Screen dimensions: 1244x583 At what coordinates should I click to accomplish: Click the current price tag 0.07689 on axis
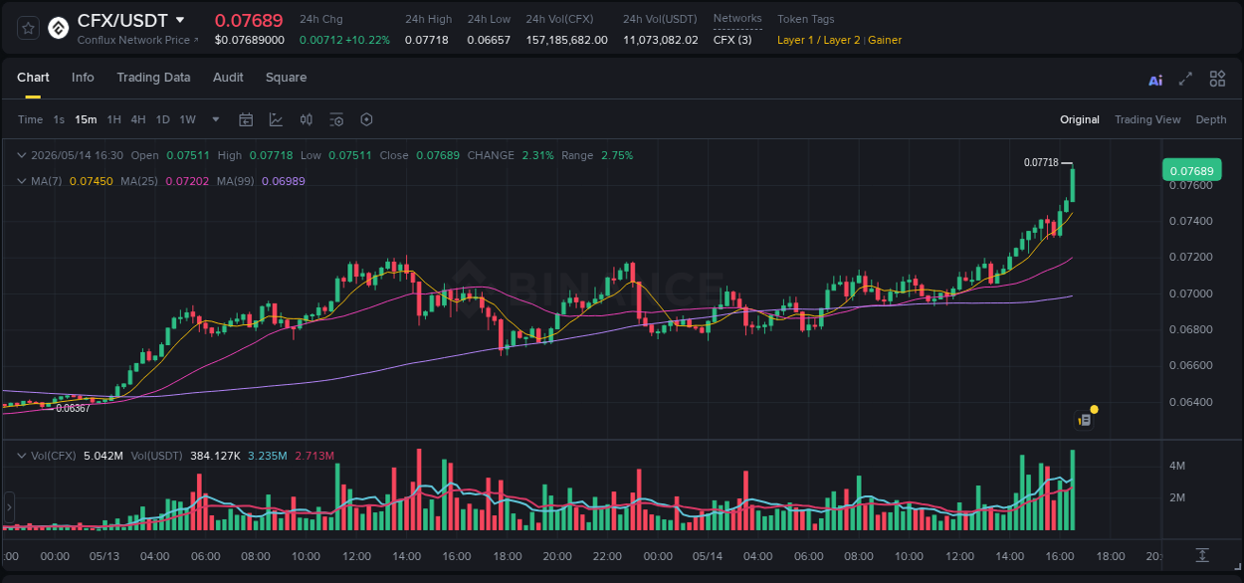(1192, 170)
